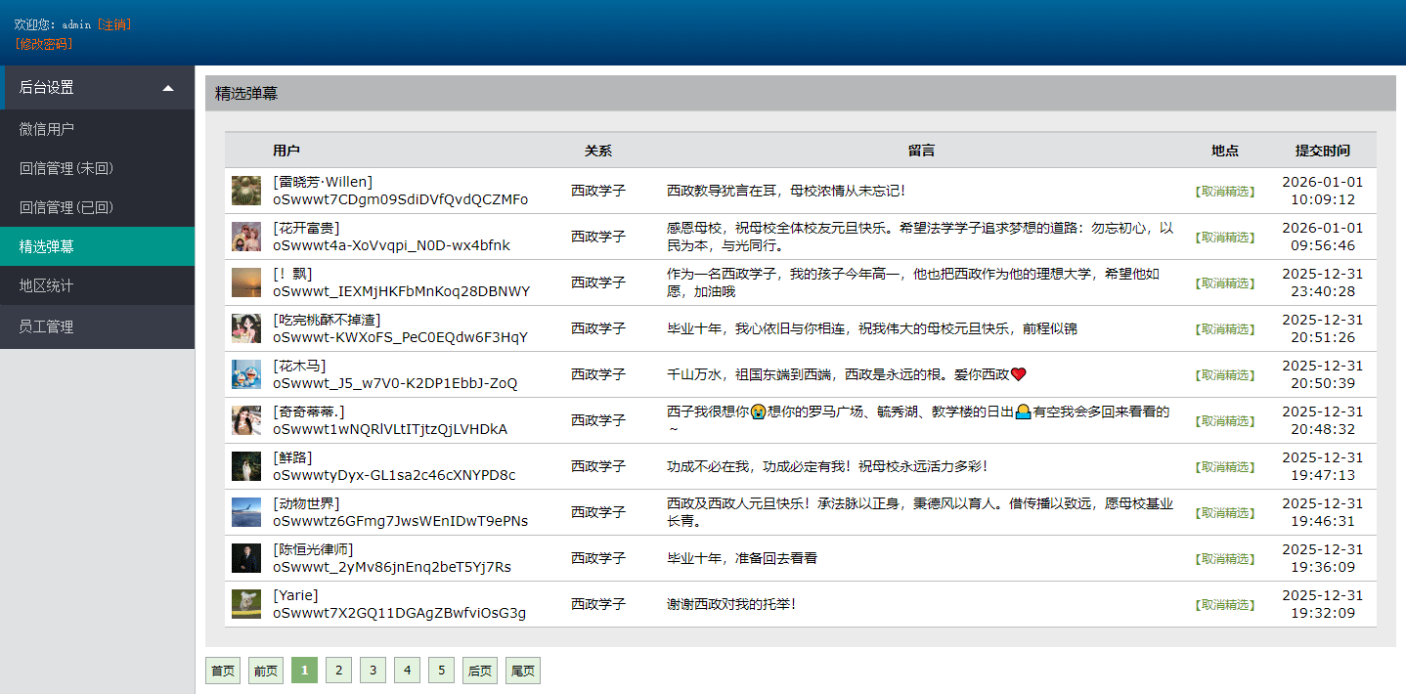Viewport: 1406px width, 694px height.
Task: Click avatar thumbnail of user 雷晓芳·Willen
Action: 245,191
